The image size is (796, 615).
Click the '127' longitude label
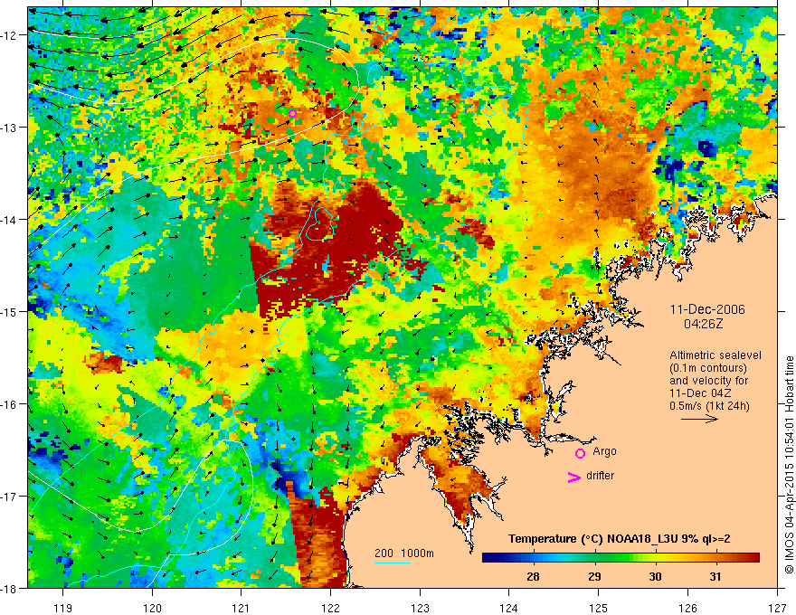click(x=777, y=608)
